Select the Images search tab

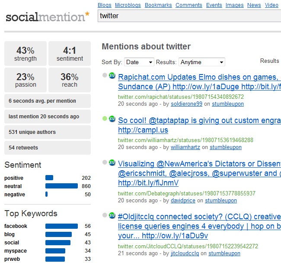(x=234, y=5)
